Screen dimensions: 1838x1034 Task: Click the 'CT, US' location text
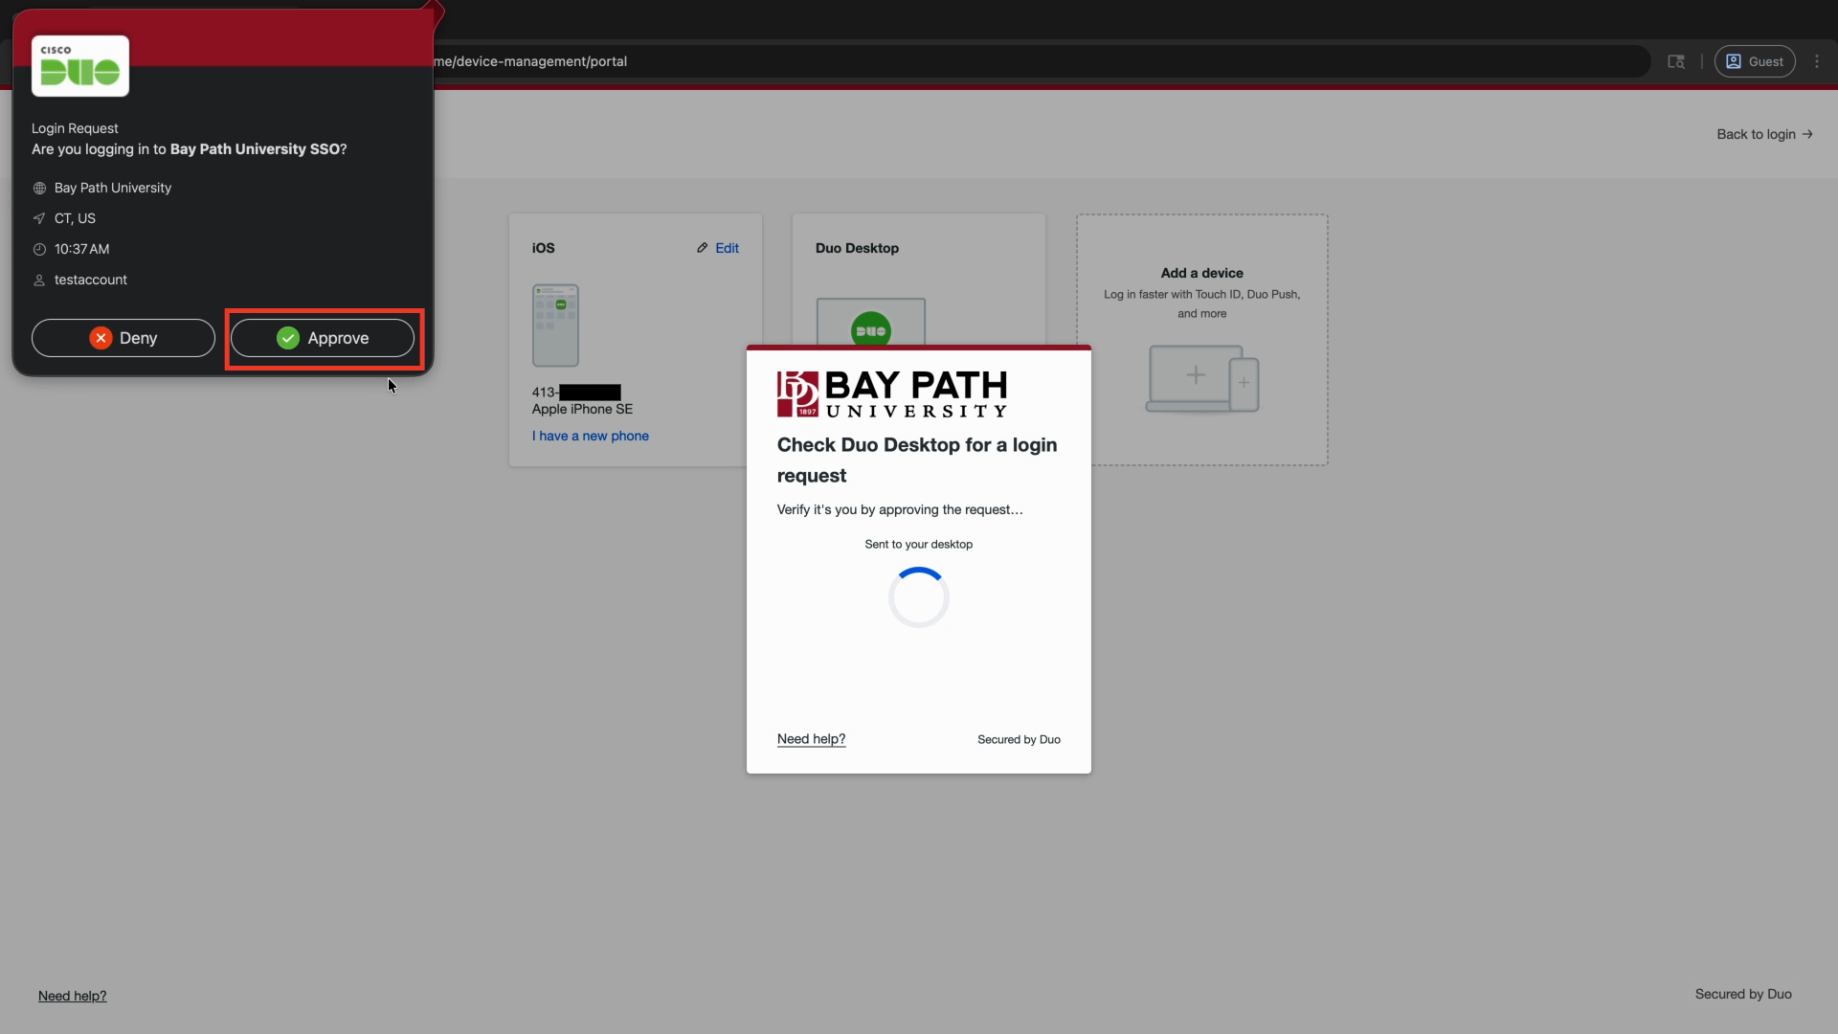point(75,218)
